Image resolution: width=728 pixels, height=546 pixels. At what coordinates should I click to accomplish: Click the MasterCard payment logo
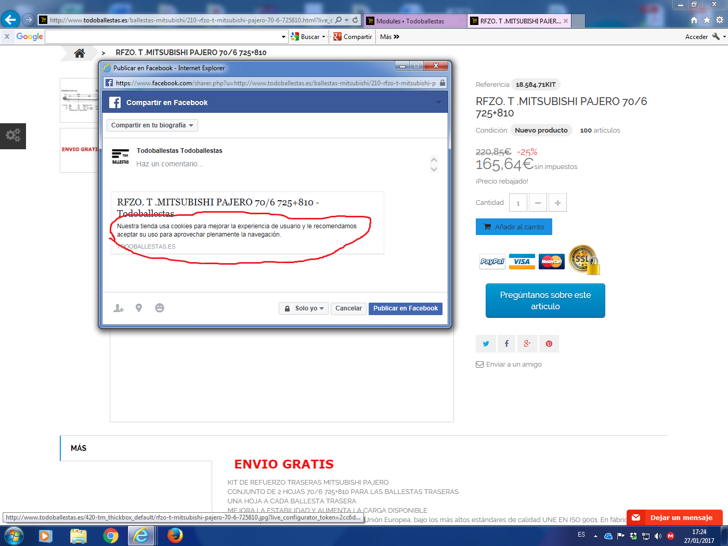(552, 262)
